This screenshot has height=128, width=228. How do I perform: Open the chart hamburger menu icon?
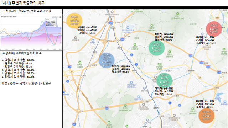coord(60,17)
